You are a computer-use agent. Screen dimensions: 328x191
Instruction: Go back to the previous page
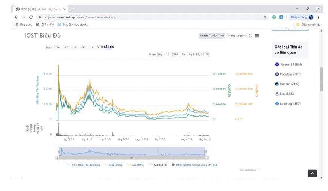[x=16, y=17]
